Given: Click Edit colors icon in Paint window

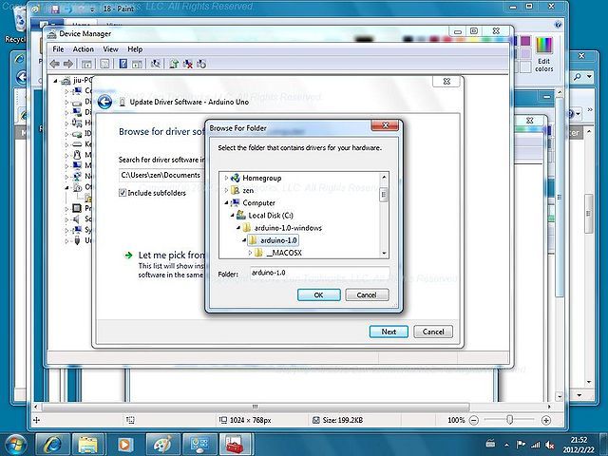Looking at the screenshot, I should [x=544, y=55].
